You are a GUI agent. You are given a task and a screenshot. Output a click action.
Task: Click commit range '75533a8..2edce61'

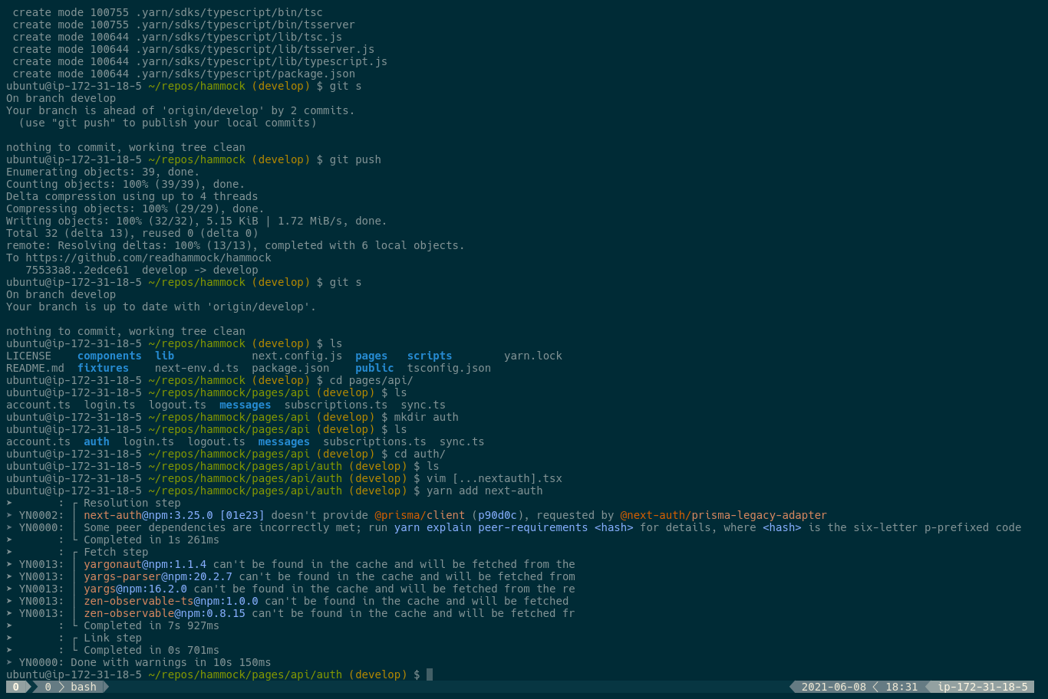click(77, 270)
